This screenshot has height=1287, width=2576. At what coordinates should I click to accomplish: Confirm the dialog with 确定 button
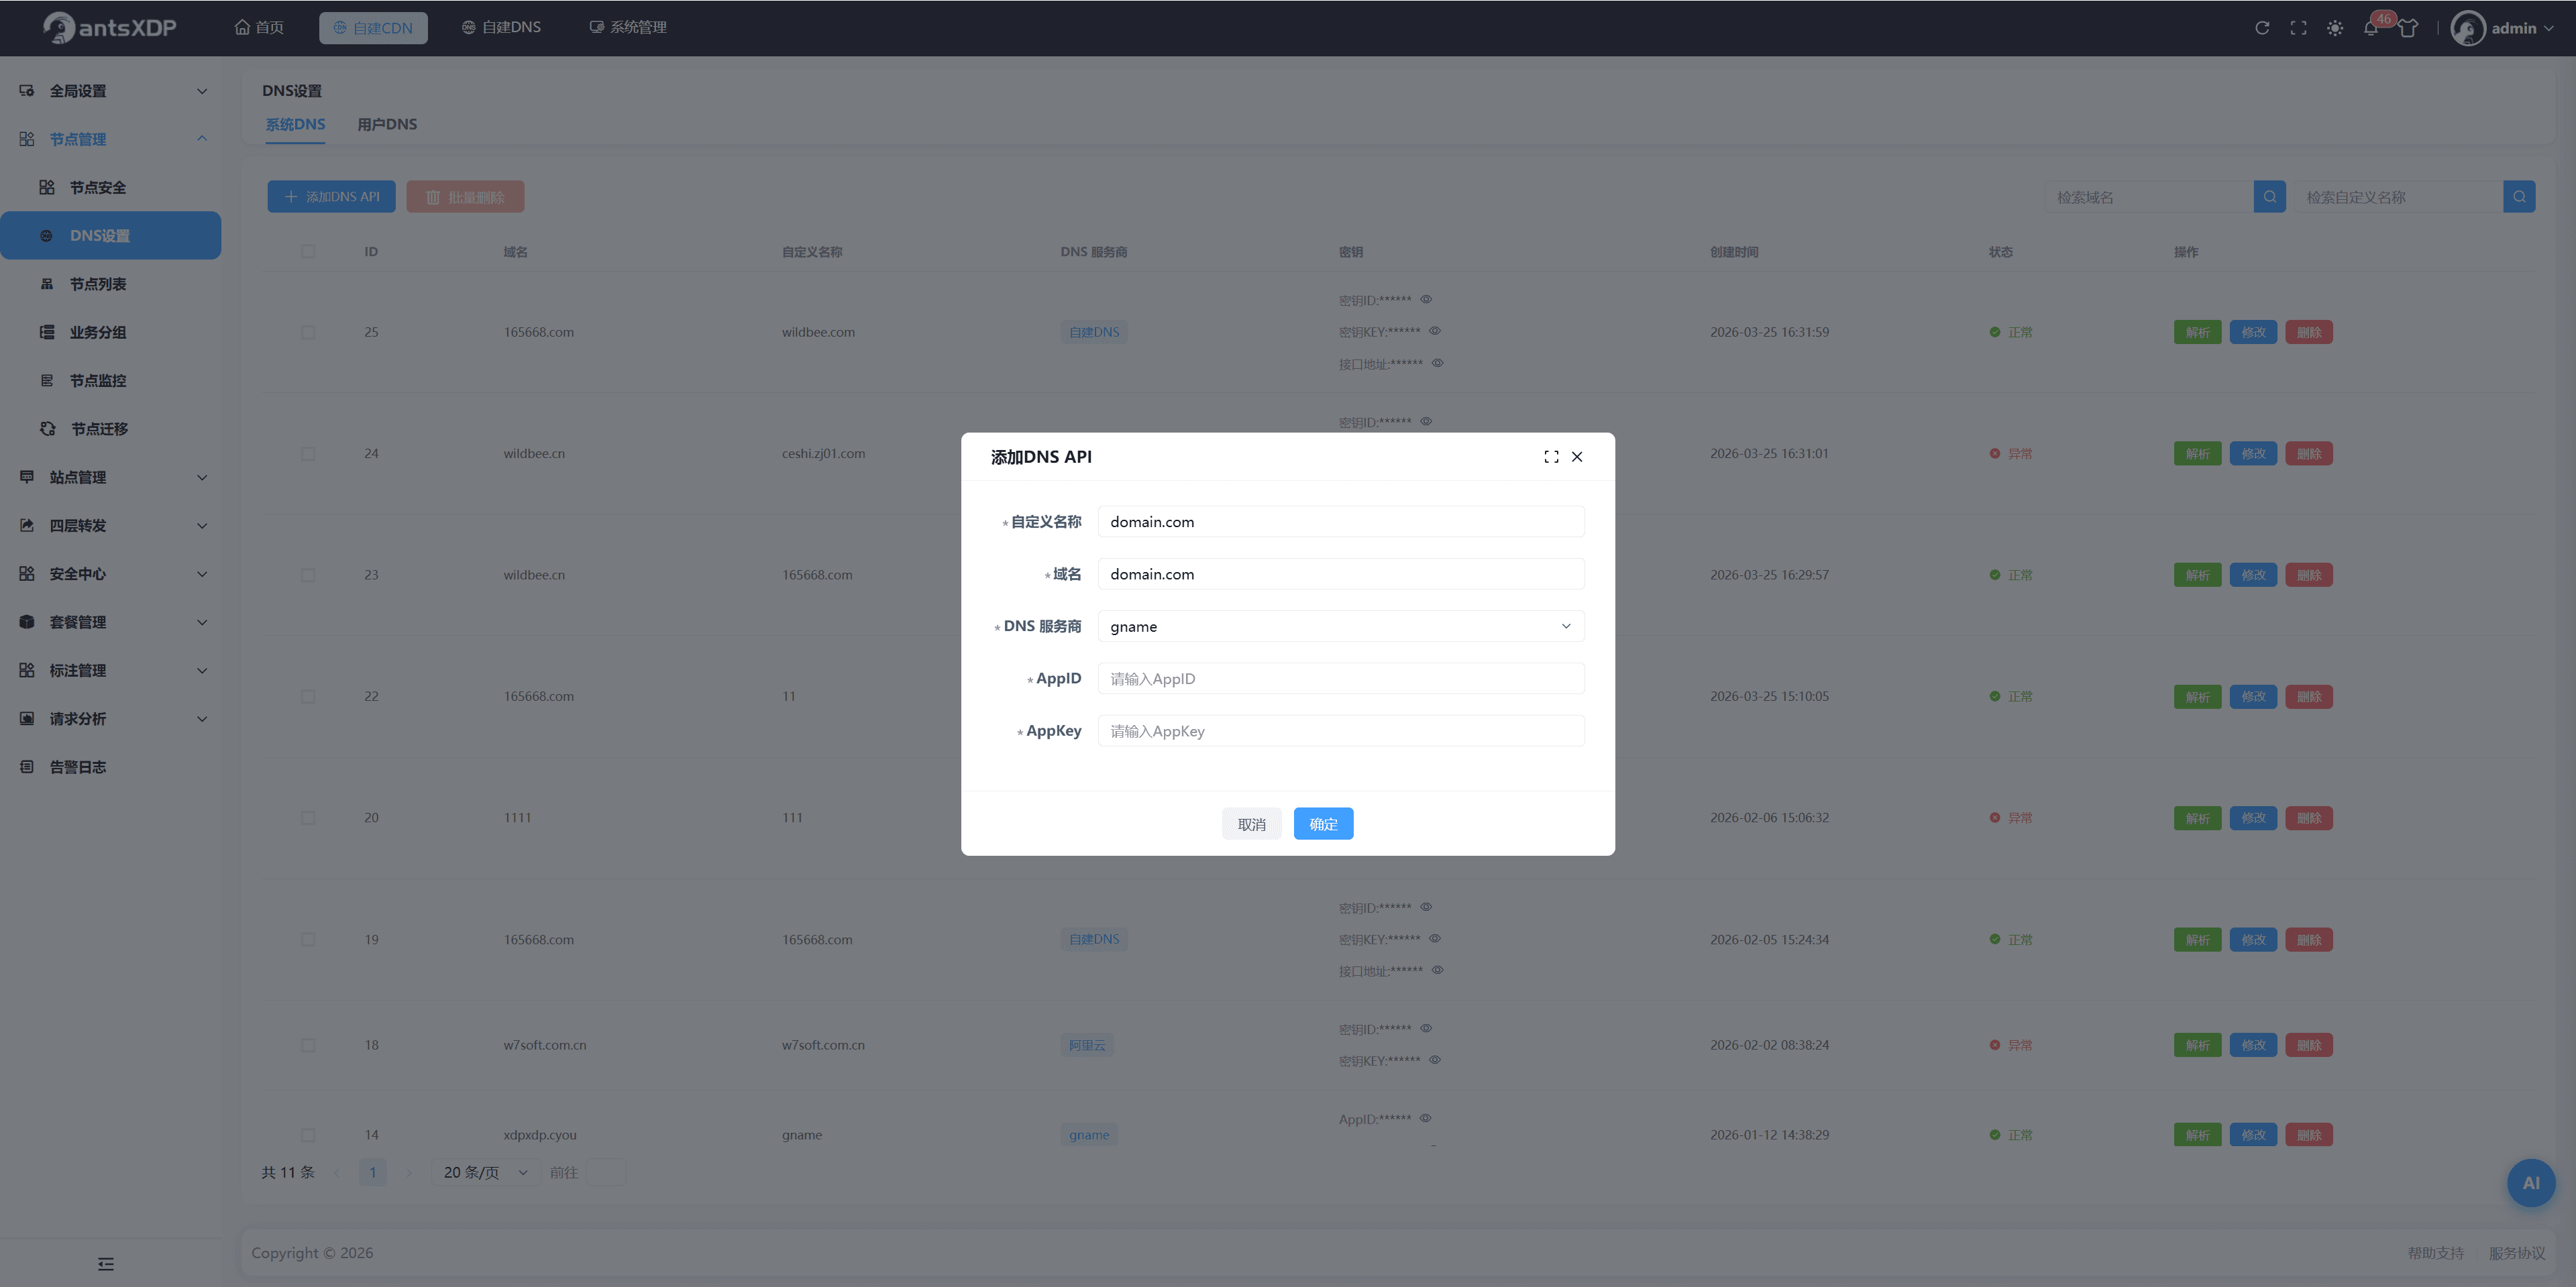pyautogui.click(x=1323, y=824)
